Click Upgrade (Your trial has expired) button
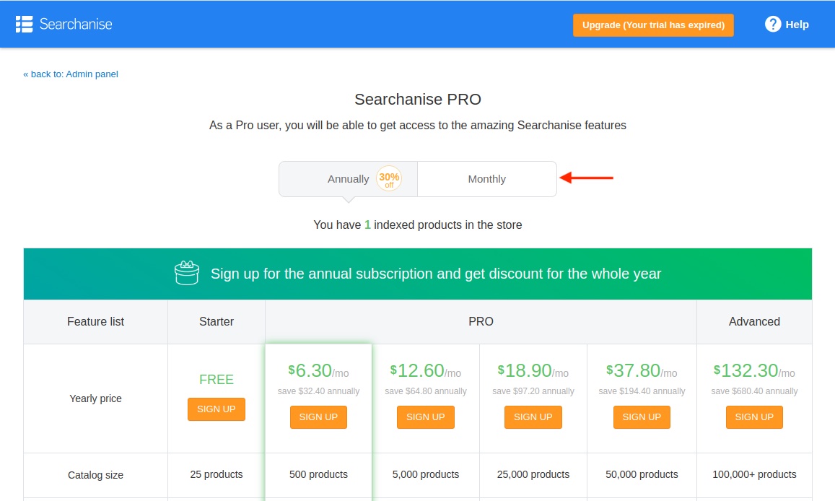This screenshot has width=835, height=501. (x=653, y=25)
